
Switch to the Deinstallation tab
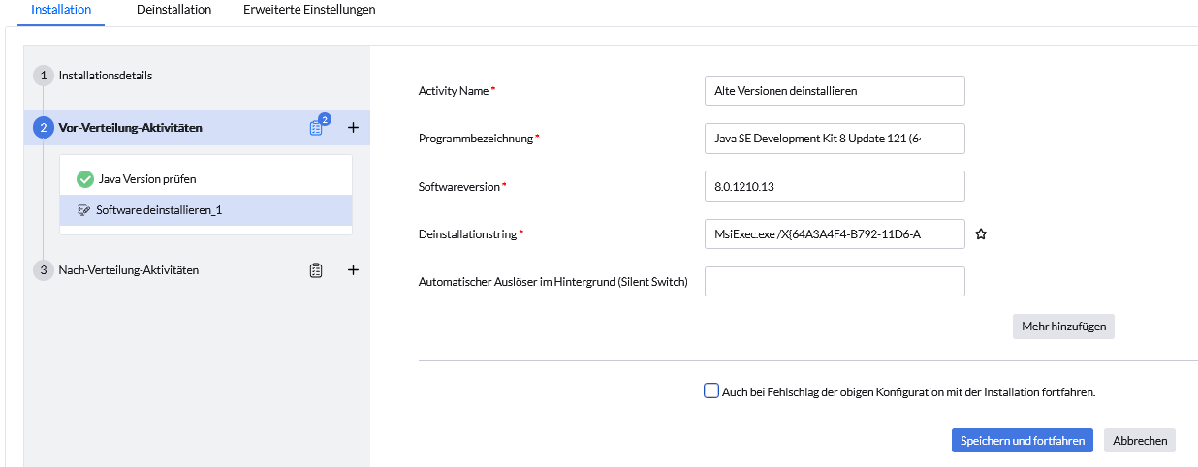coord(173,10)
